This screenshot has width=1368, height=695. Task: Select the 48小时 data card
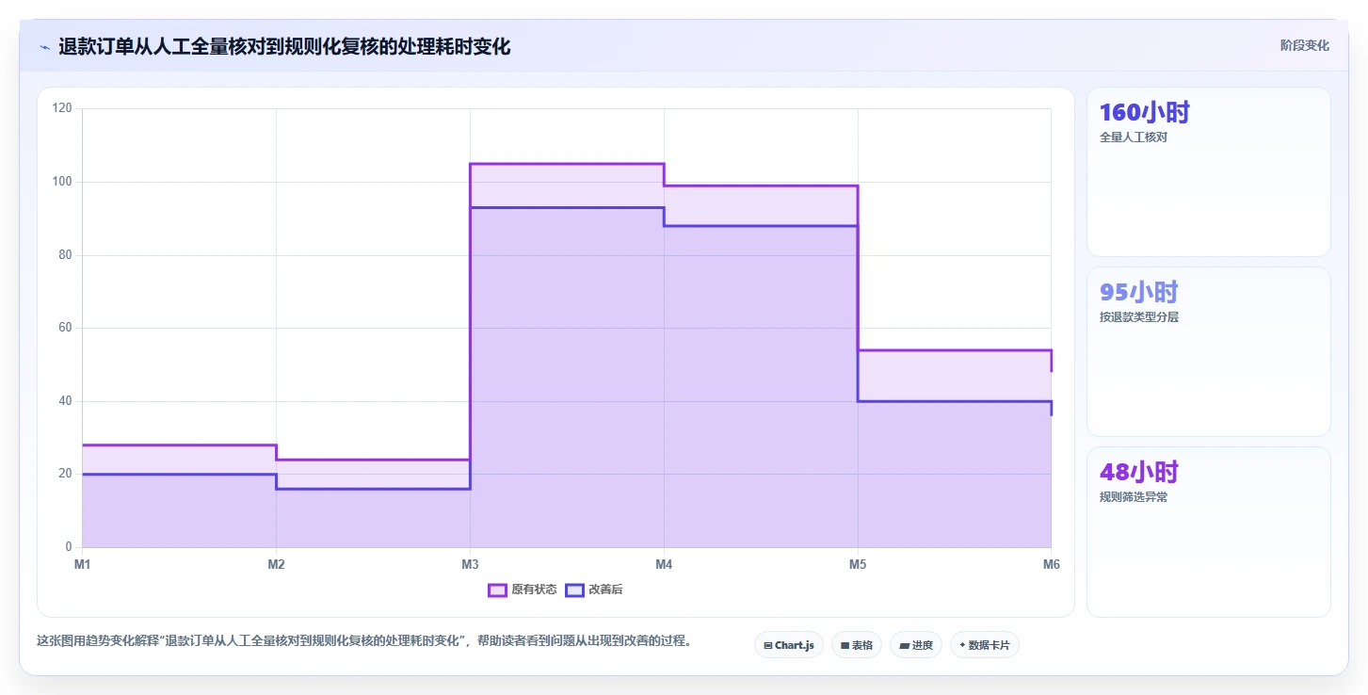coord(1209,531)
